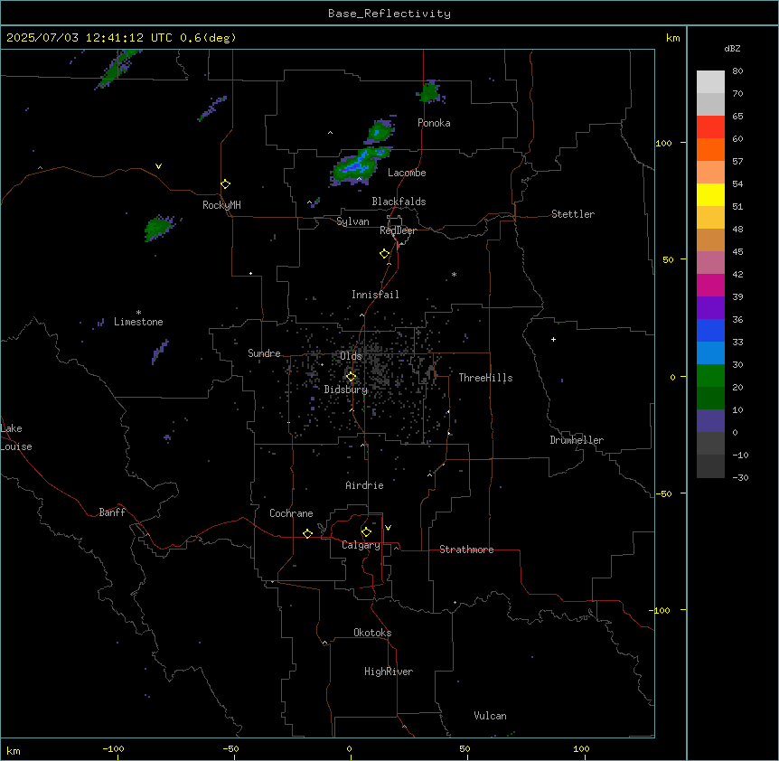Click the Base_Reflectivity title
Screen dimensions: 779x761
pyautogui.click(x=389, y=14)
